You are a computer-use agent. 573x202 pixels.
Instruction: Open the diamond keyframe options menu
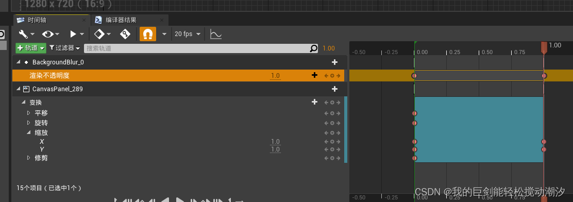[x=103, y=34]
